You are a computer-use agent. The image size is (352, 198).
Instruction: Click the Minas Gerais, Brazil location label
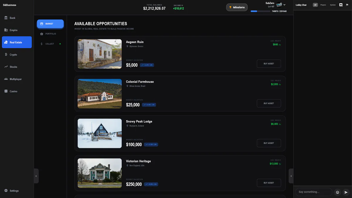point(137,86)
